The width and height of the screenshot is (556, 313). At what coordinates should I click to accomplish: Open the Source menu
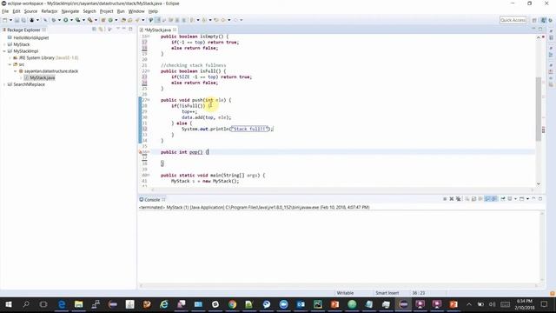30,11
